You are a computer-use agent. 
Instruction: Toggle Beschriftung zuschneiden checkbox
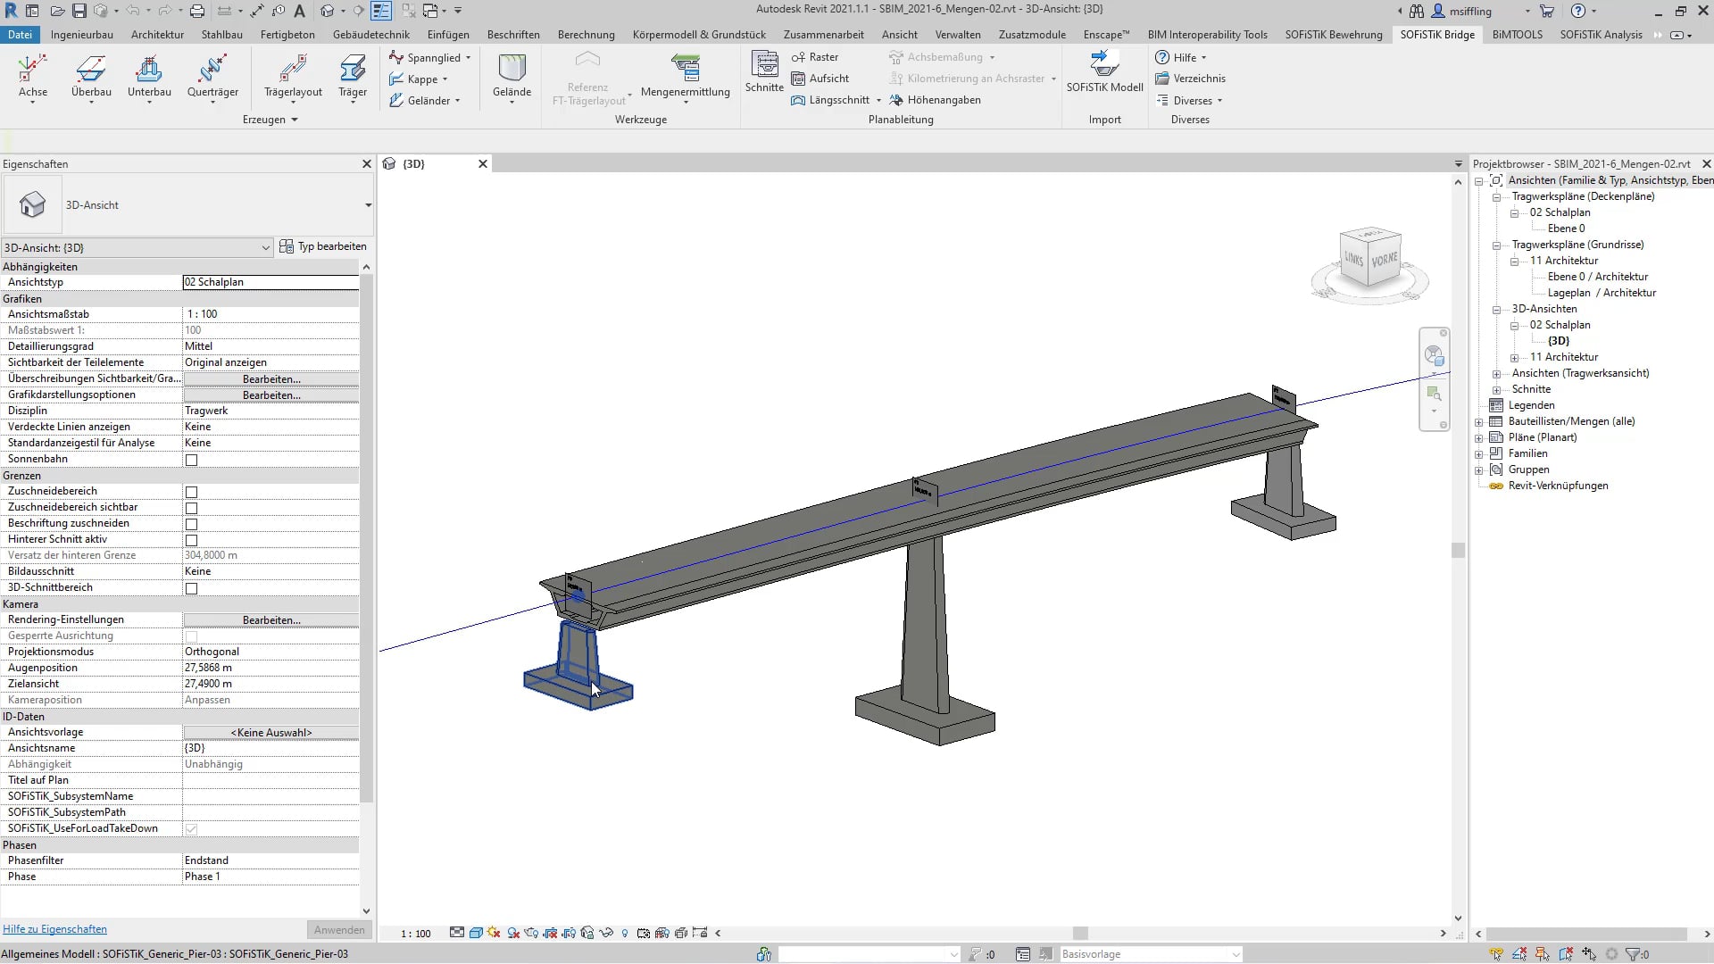point(191,524)
